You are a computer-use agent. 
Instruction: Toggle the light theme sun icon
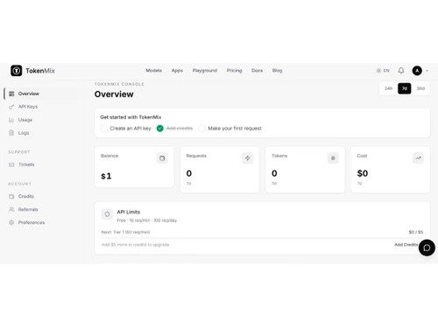[x=378, y=71]
